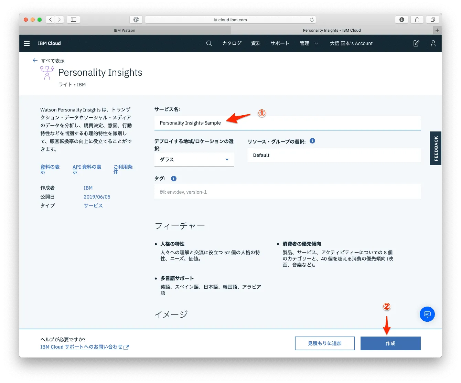Image resolution: width=461 pixels, height=383 pixels.
Task: Click the フィーチャー heading
Action: [180, 226]
